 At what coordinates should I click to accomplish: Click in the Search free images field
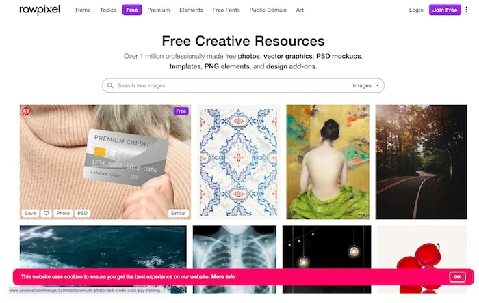pos(232,85)
